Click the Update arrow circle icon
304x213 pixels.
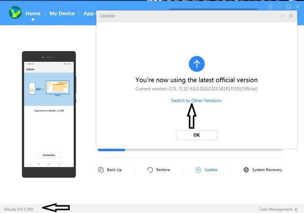198,170
